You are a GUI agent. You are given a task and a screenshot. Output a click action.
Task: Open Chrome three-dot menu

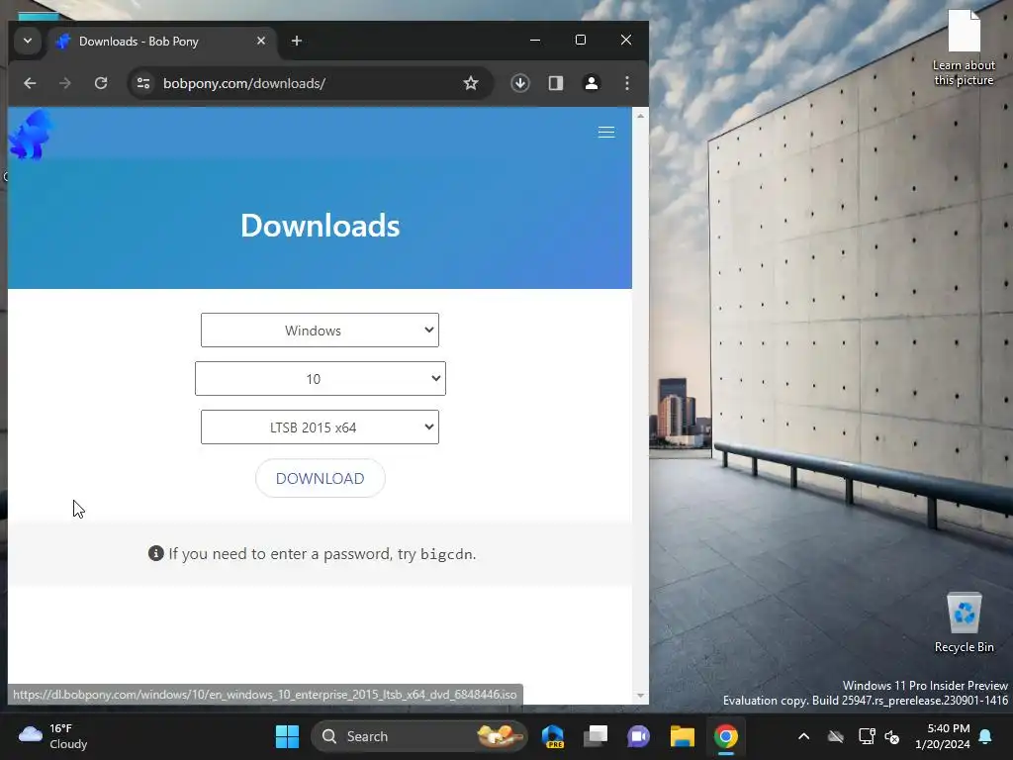pyautogui.click(x=626, y=83)
